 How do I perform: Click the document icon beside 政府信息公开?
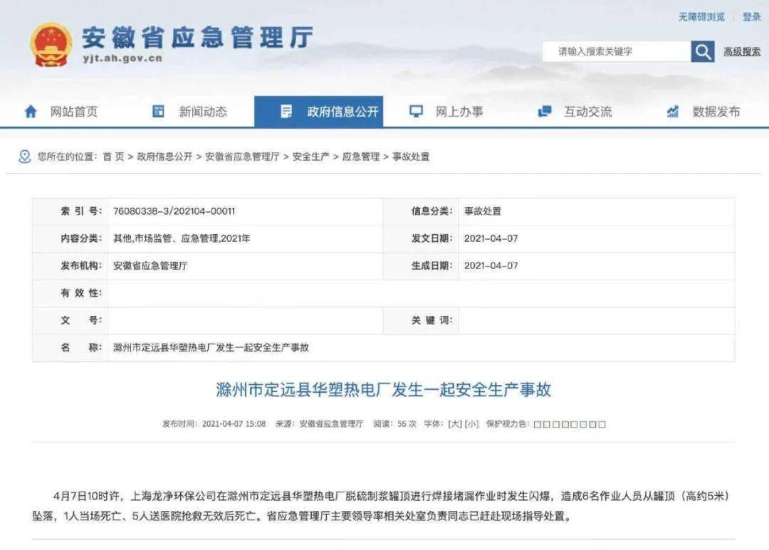click(286, 112)
